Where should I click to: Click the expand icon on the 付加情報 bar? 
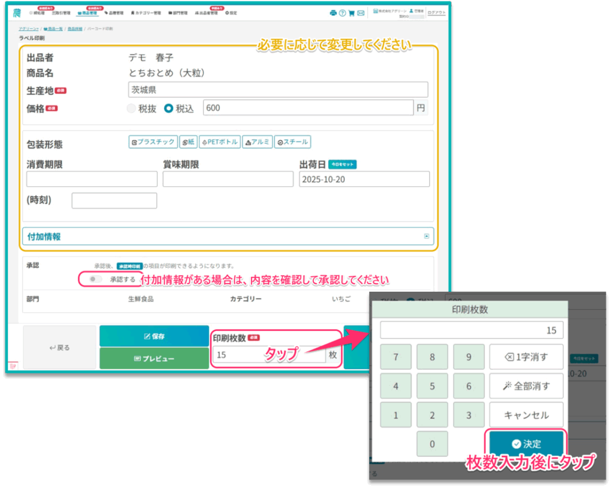point(427,236)
